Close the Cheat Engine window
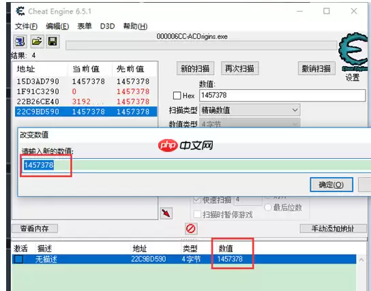 (x=354, y=11)
